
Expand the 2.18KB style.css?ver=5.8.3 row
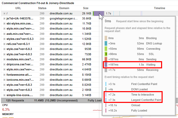point(4,90)
